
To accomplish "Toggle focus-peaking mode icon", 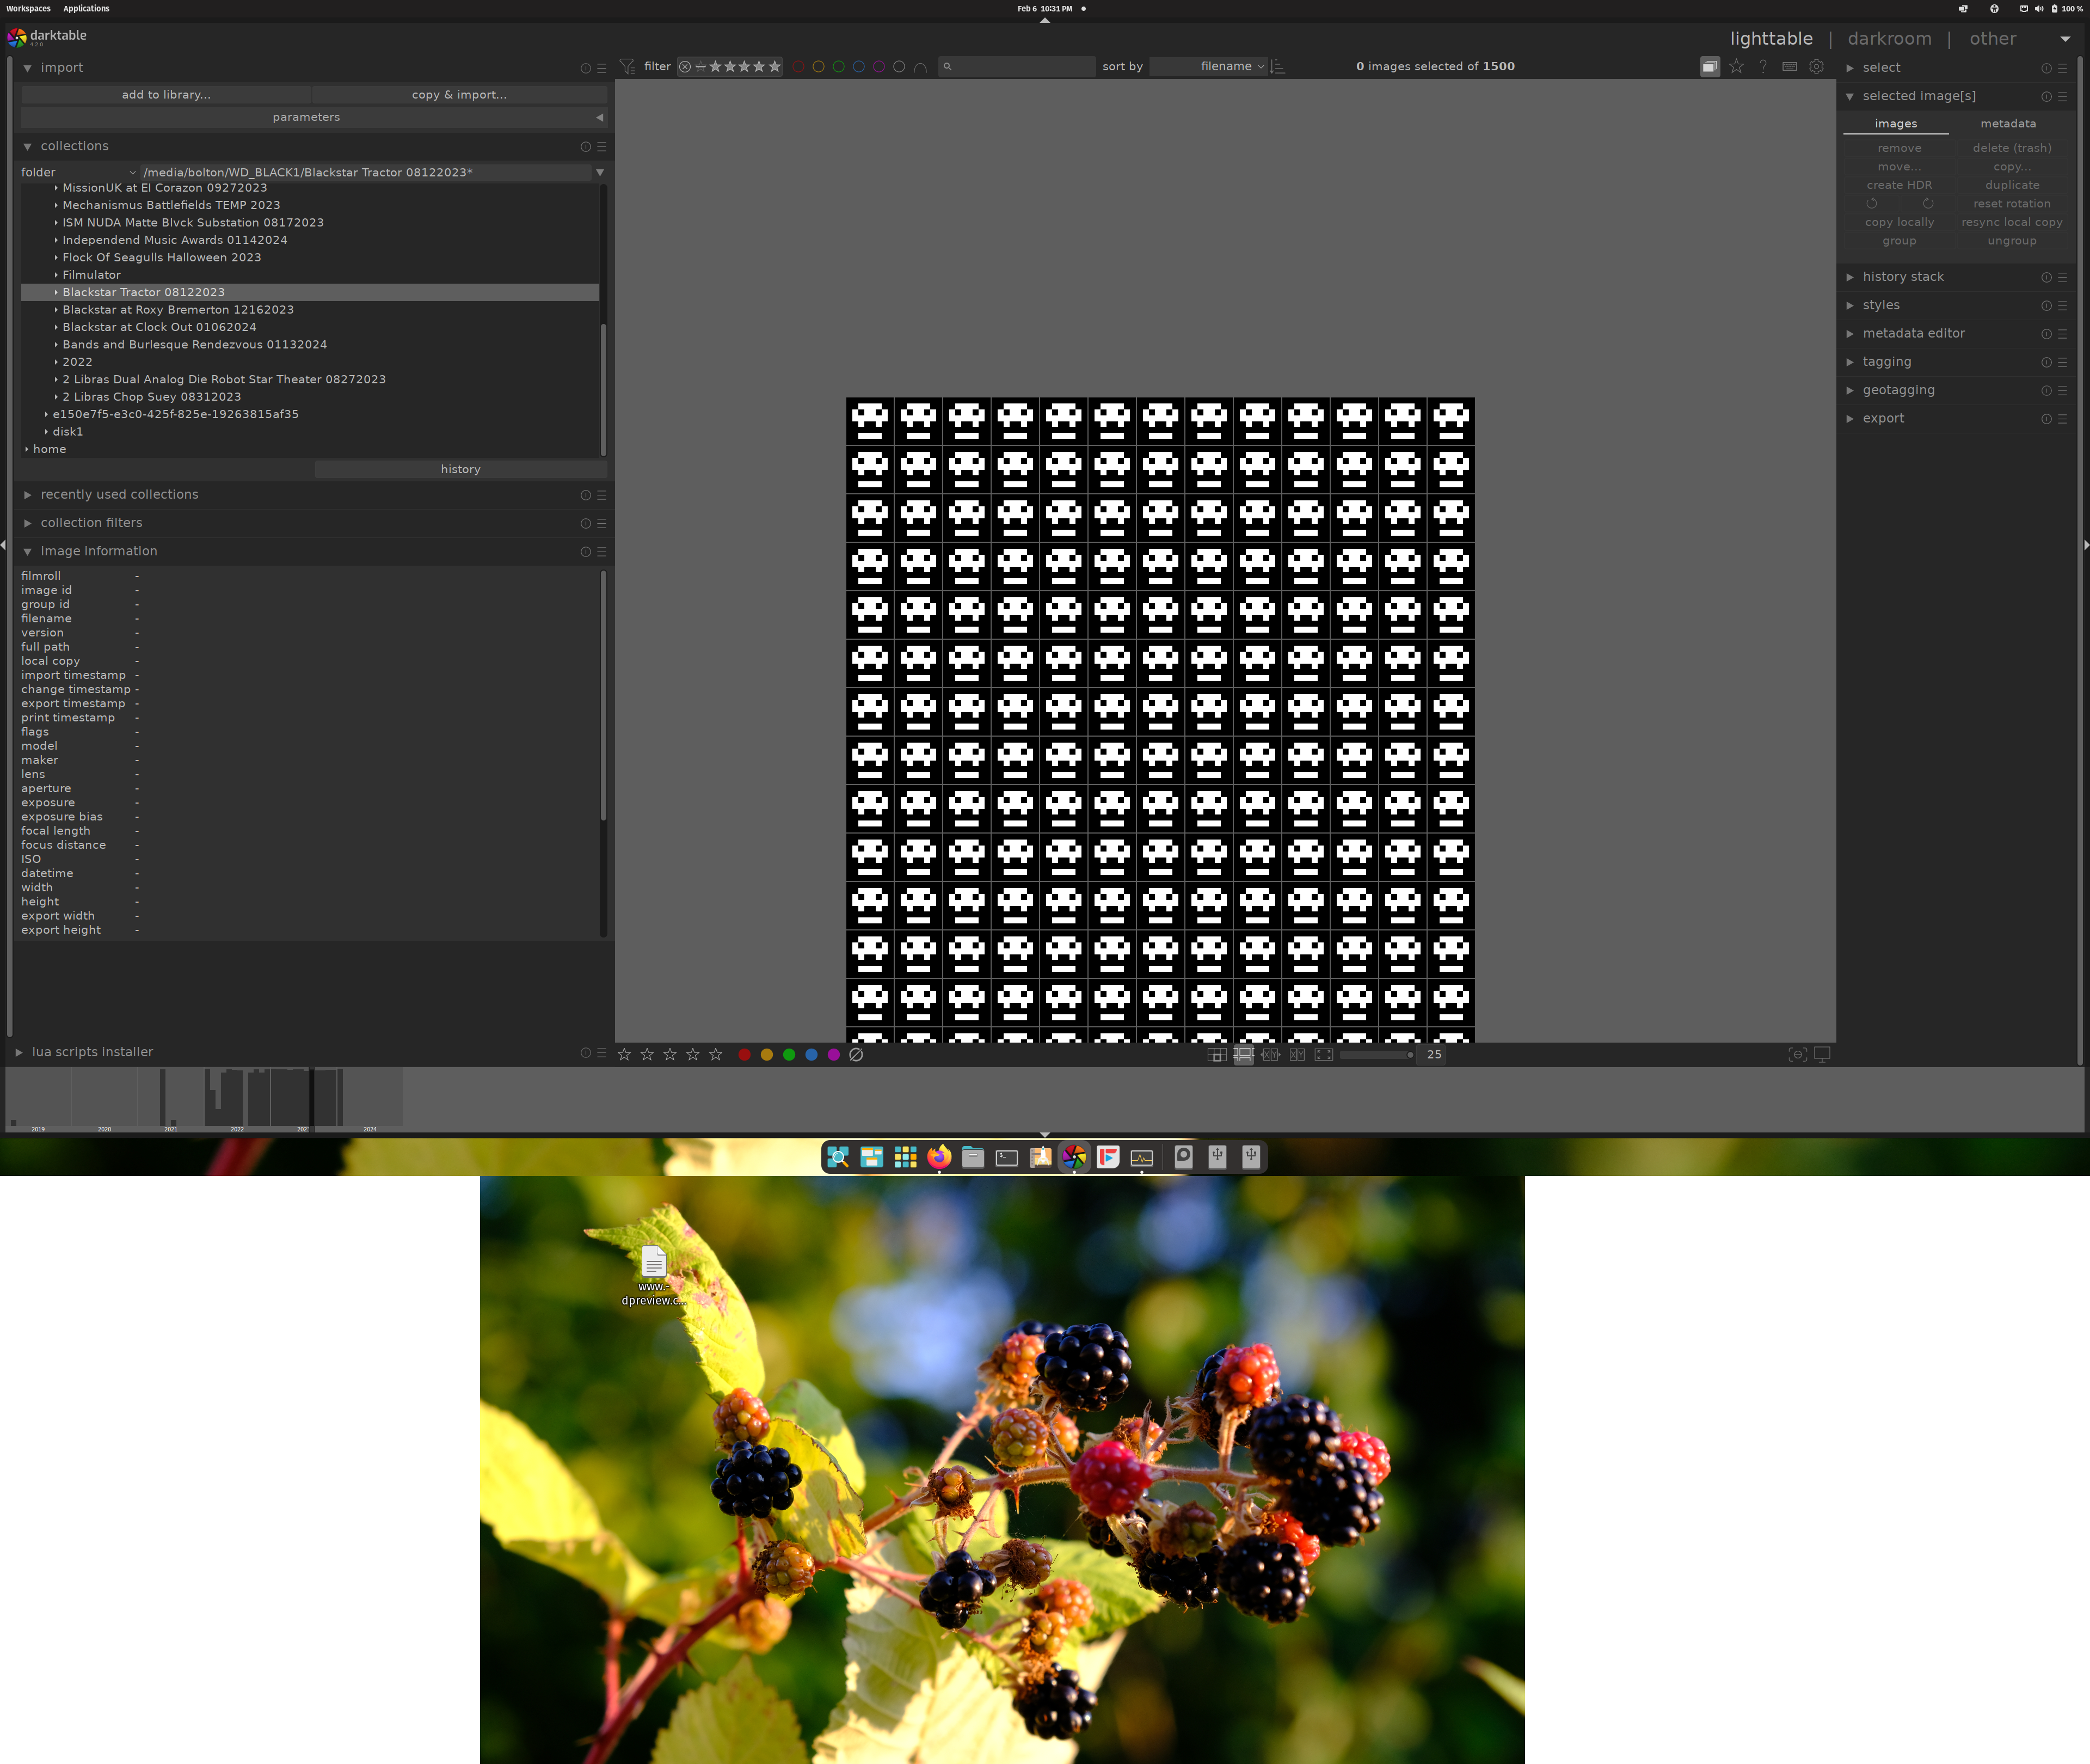I will point(1797,1054).
